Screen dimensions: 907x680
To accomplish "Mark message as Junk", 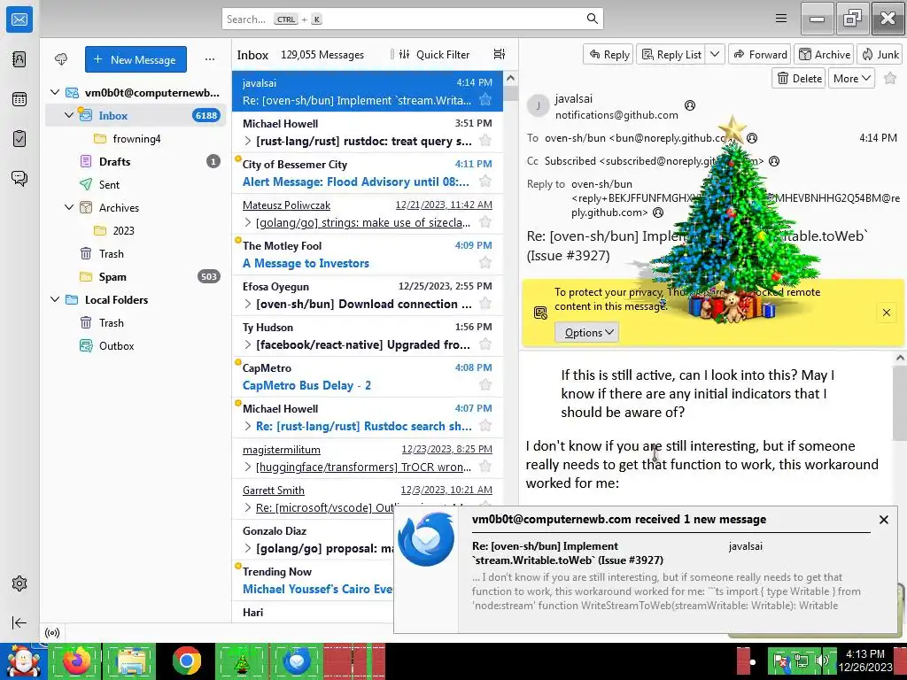I will 880,54.
